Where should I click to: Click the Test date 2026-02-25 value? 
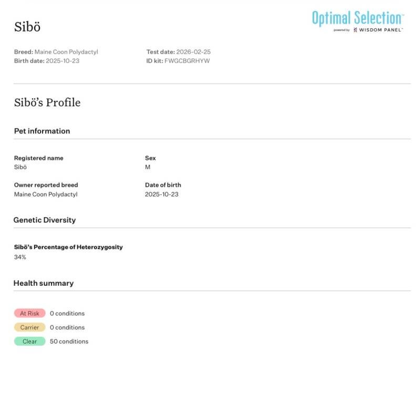193,52
